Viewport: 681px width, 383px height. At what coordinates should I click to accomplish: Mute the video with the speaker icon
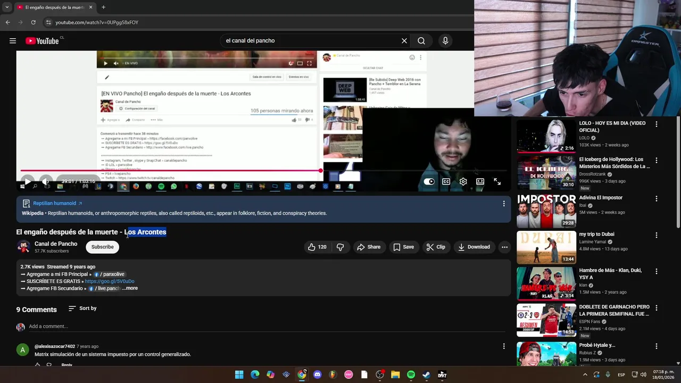[46, 181]
